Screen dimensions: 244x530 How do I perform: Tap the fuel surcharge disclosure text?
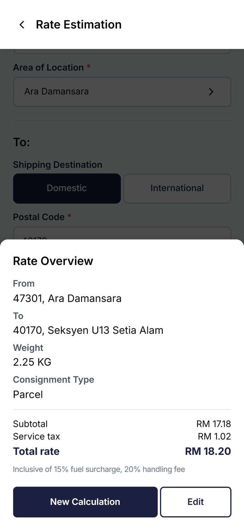[x=99, y=469]
